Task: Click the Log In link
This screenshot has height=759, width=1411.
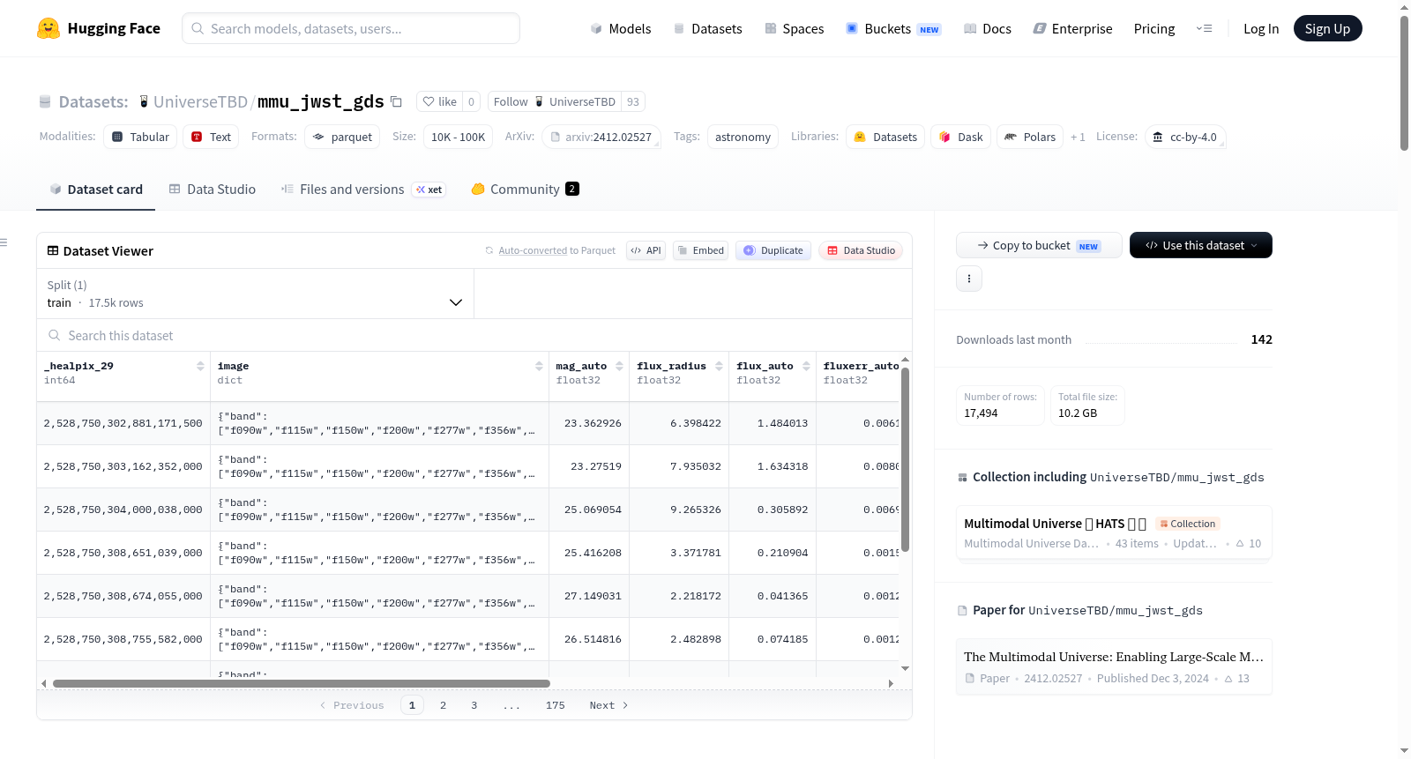Action: click(x=1261, y=28)
